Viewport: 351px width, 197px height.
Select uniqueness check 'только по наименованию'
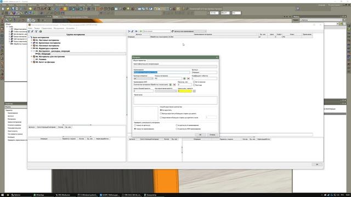[x=135, y=129]
